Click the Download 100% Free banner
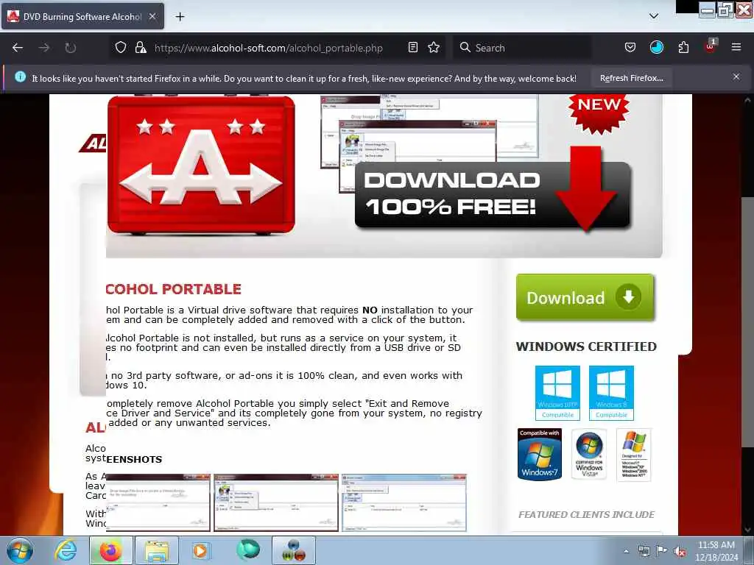The height and width of the screenshot is (565, 754). [x=493, y=194]
